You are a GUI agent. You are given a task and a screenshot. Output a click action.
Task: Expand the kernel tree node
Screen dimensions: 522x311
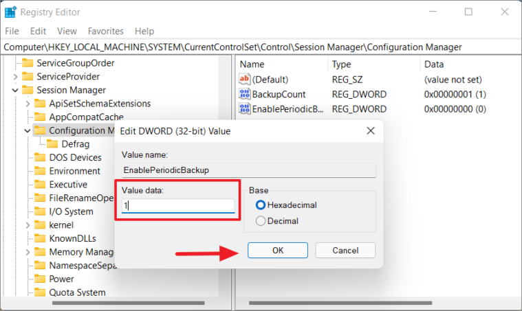click(28, 225)
